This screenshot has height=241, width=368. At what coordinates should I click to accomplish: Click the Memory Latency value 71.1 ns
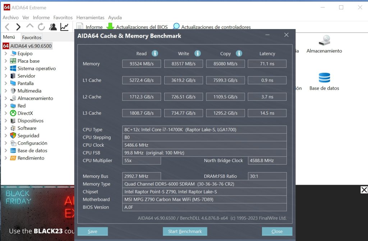point(267,64)
